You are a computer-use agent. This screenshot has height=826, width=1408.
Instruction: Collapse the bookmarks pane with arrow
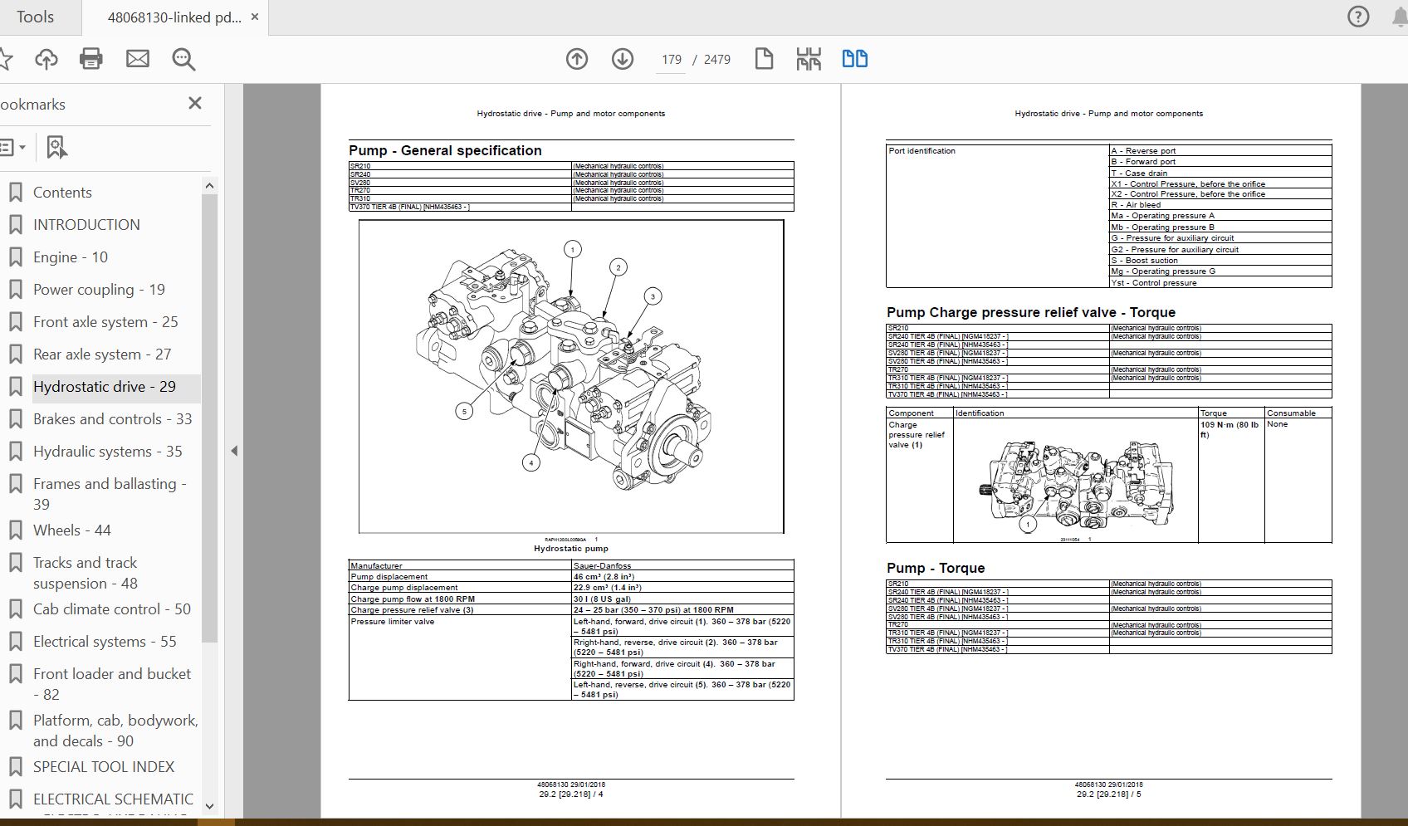coord(234,451)
